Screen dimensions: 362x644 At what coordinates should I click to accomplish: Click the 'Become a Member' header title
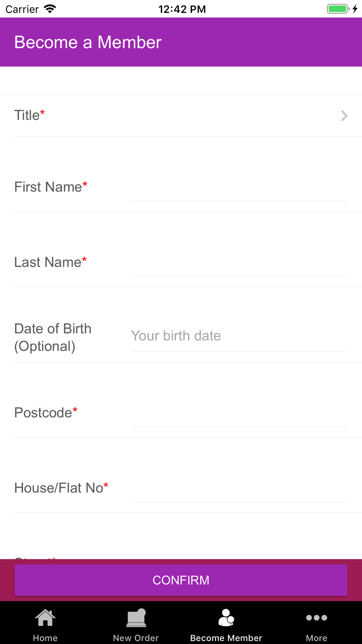pyautogui.click(x=88, y=42)
